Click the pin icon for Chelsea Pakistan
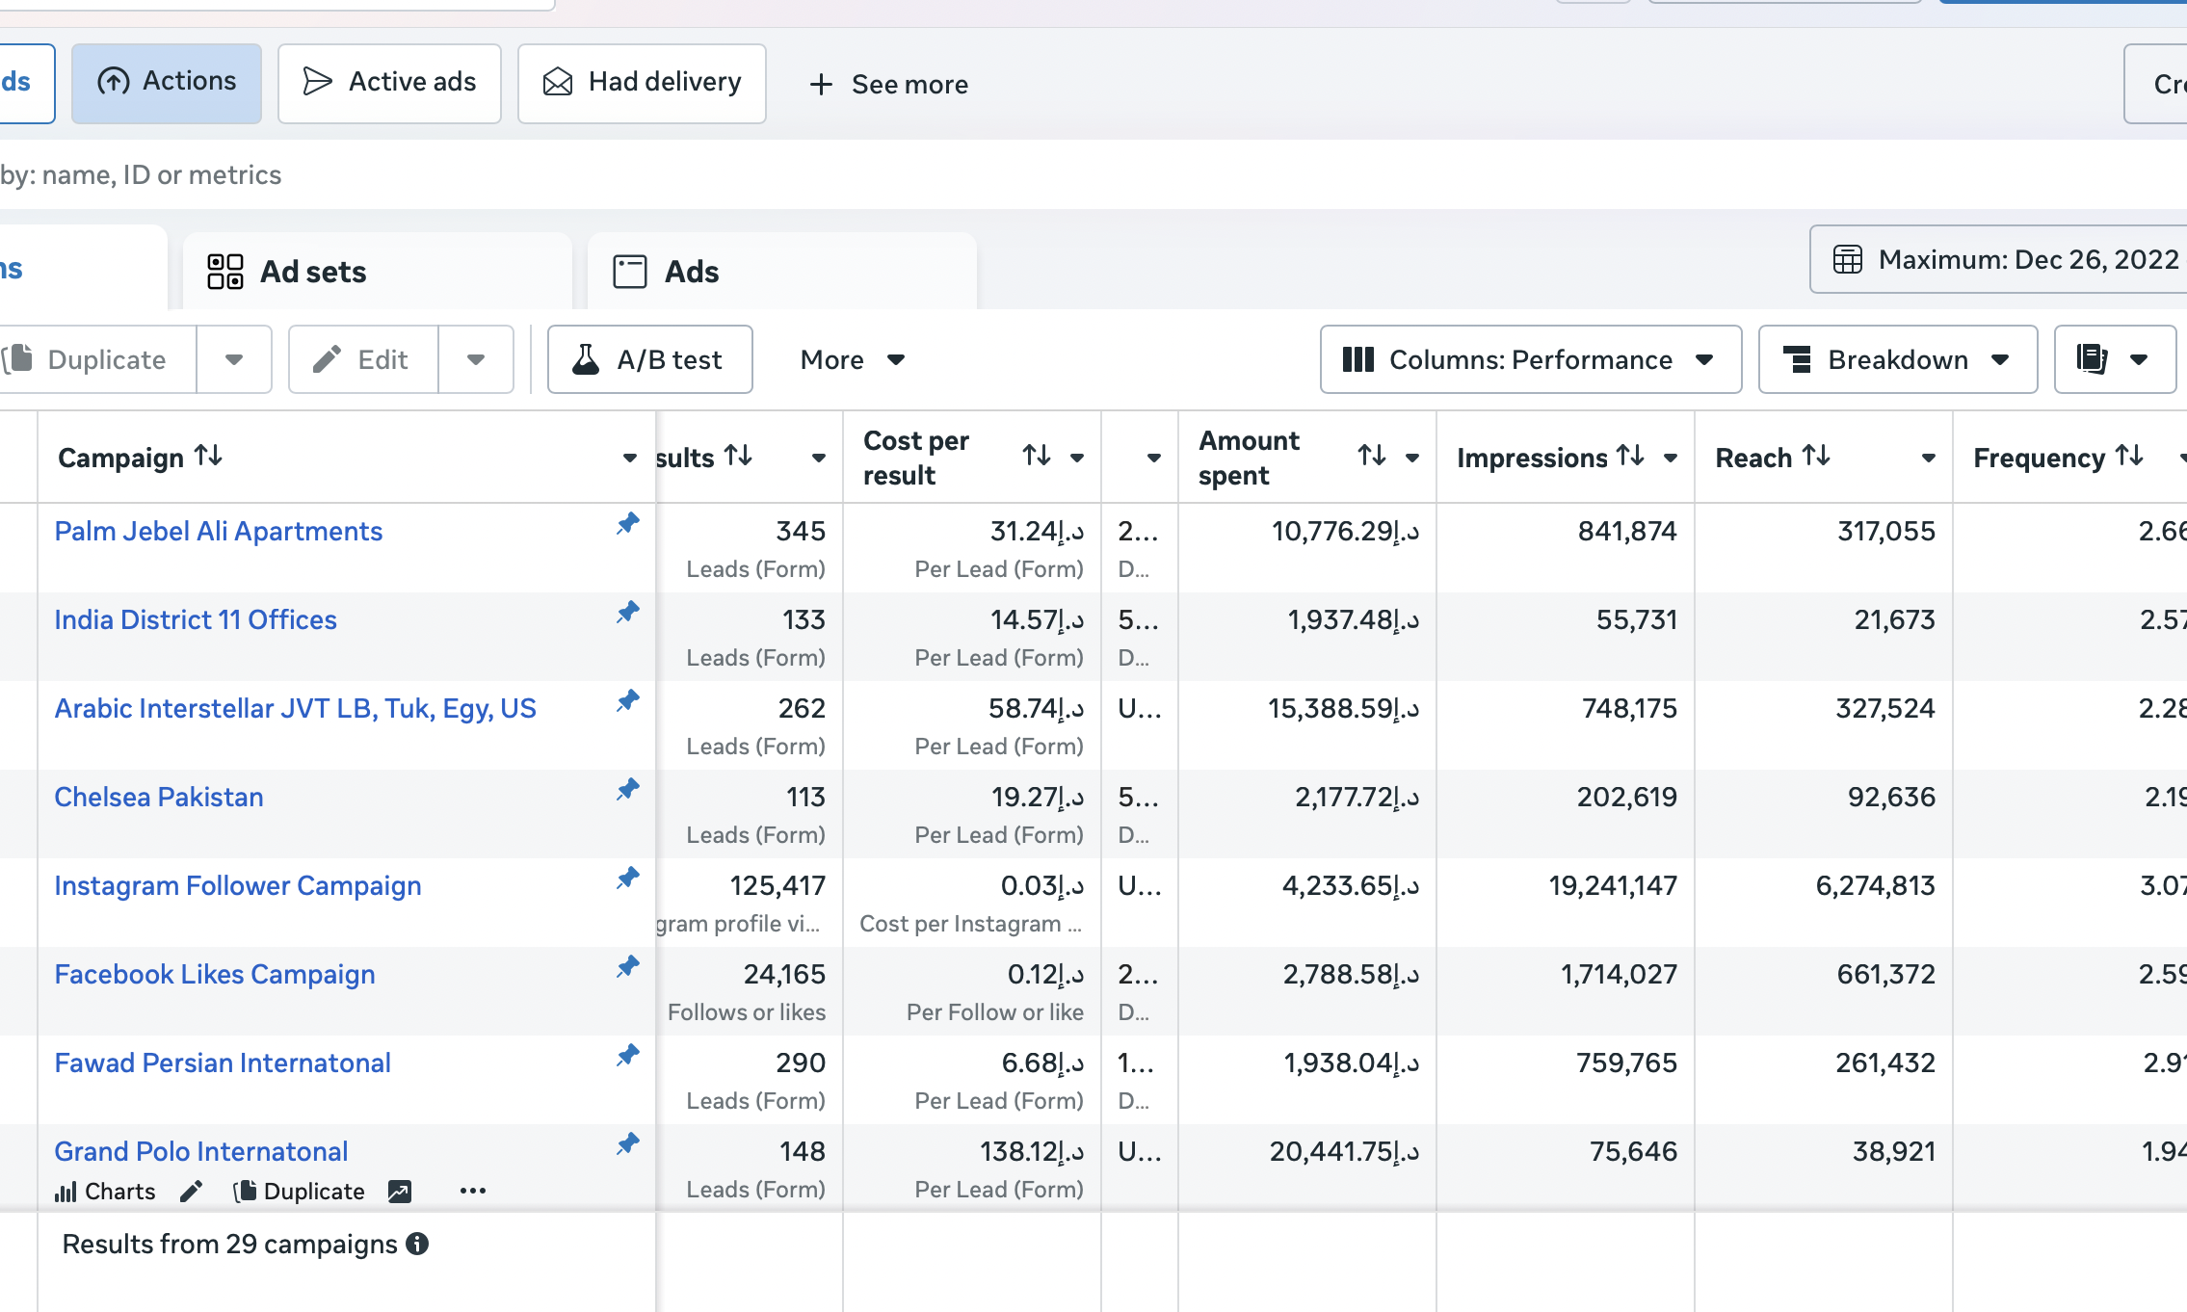The height and width of the screenshot is (1312, 2187). click(x=628, y=790)
